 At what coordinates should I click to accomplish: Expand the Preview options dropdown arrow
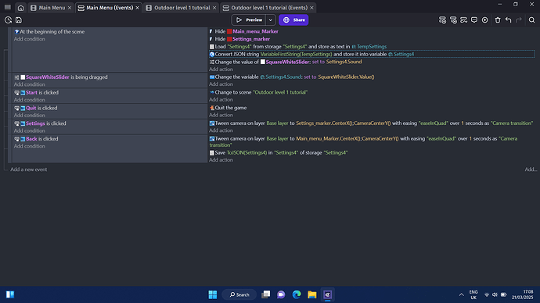[270, 20]
